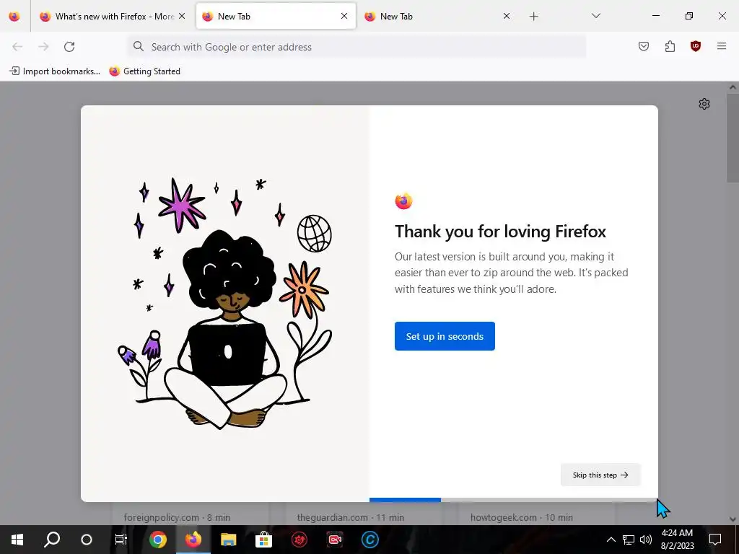Viewport: 739px width, 554px height.
Task: Open Save to Pocket icon
Action: pos(644,46)
